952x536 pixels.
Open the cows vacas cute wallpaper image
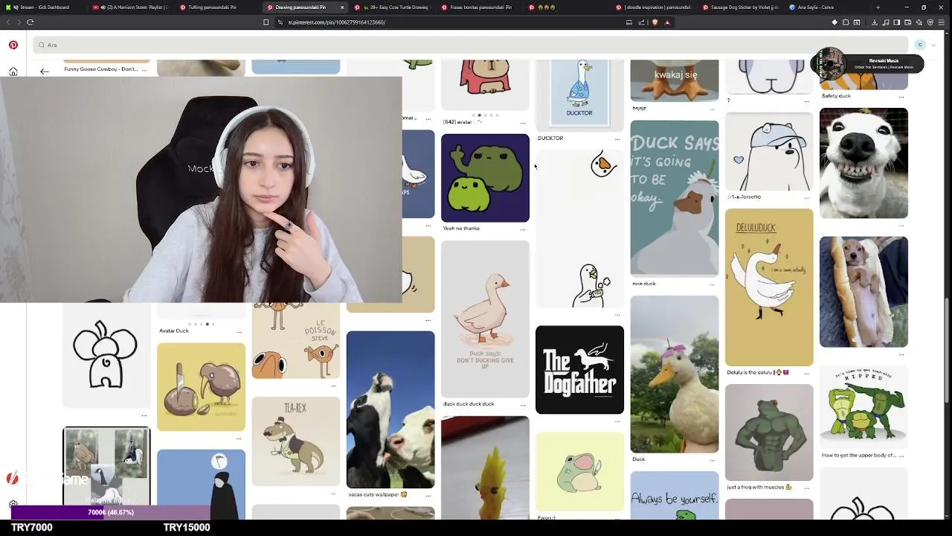[x=390, y=409]
